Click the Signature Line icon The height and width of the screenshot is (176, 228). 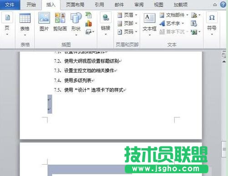[x=194, y=15]
